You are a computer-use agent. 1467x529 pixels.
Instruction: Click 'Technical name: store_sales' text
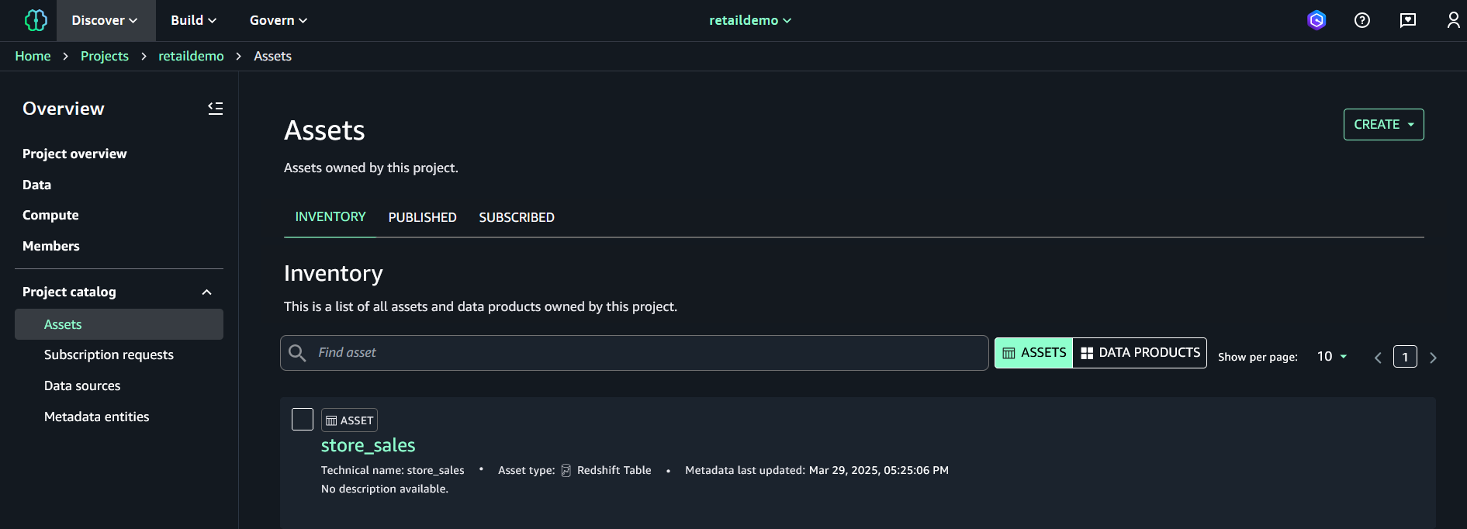click(393, 470)
